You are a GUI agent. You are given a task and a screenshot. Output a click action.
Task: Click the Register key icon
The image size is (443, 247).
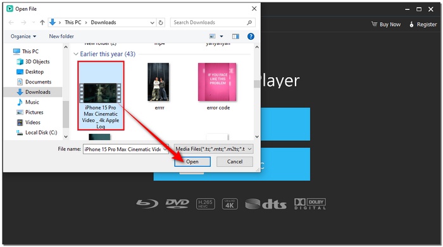click(x=411, y=25)
